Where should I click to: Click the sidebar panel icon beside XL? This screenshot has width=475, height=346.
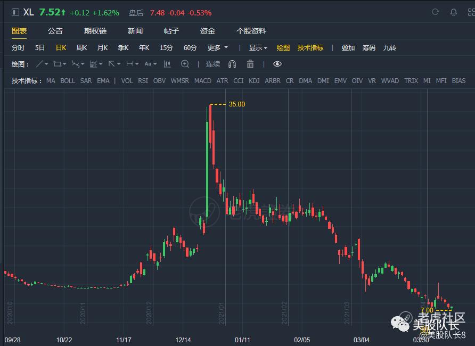click(x=15, y=12)
